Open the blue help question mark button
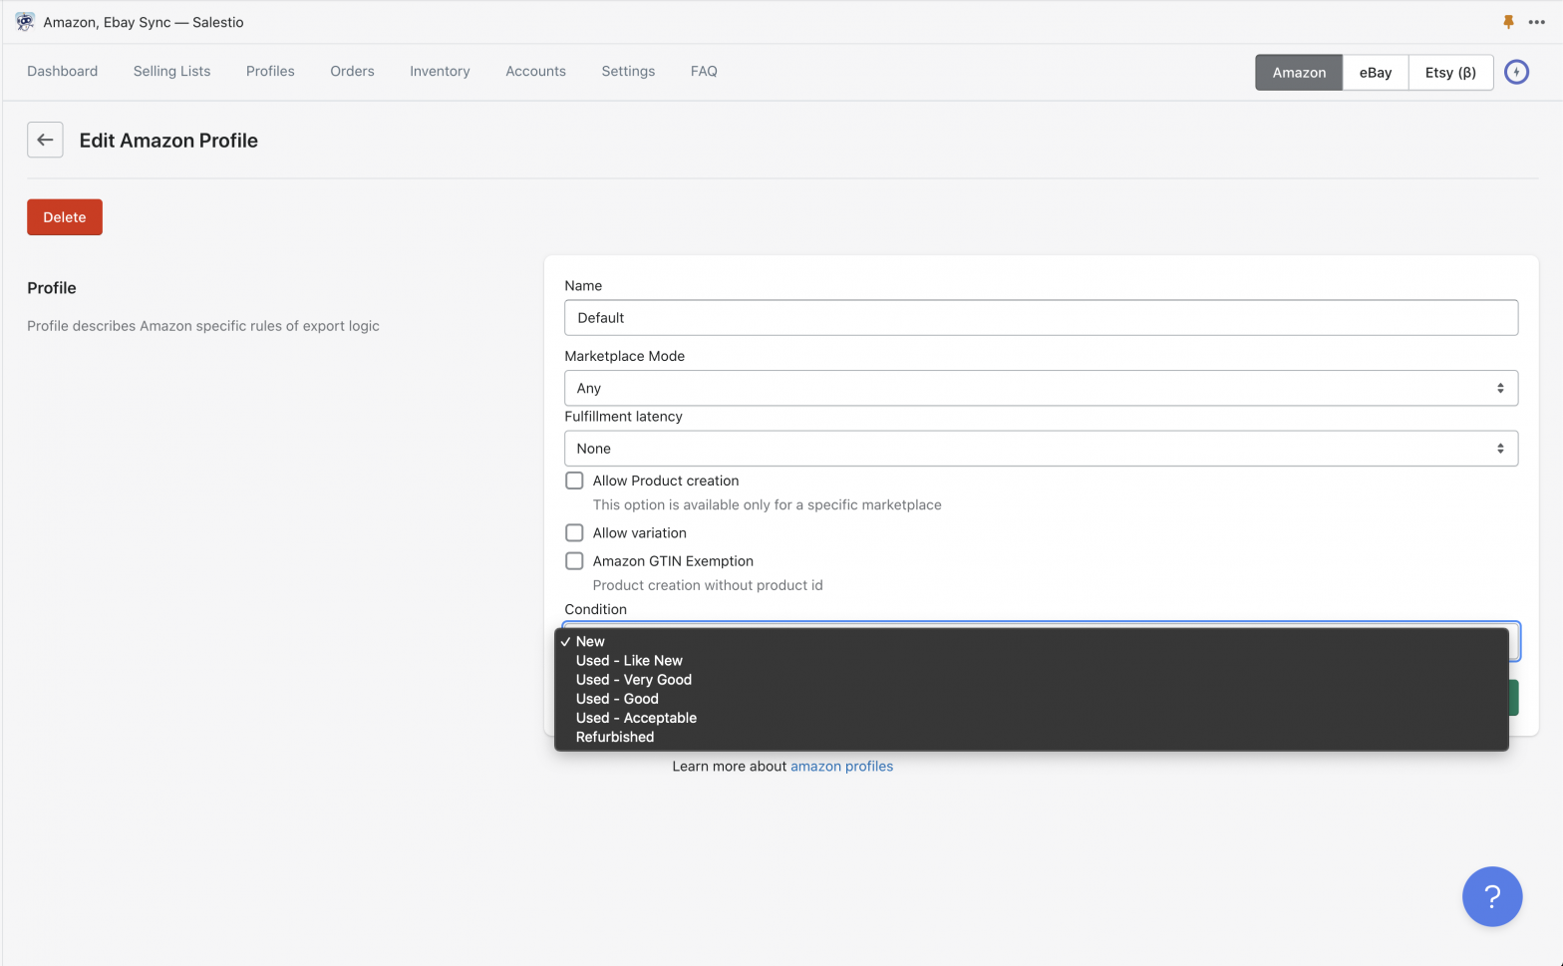Image resolution: width=1563 pixels, height=966 pixels. 1491,896
